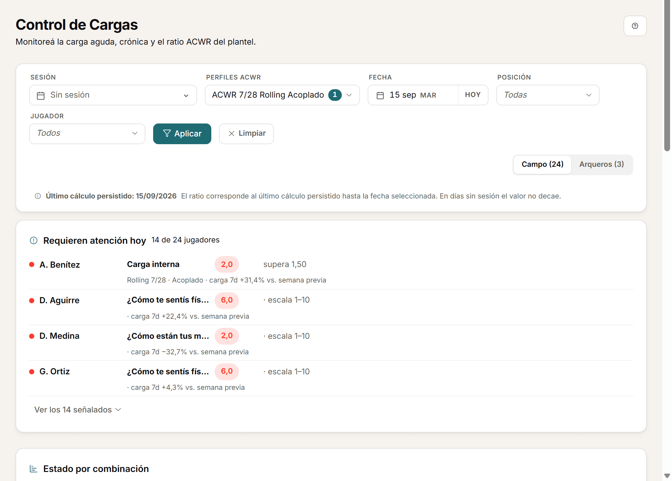Click the calendar icon in Sesión field
The height and width of the screenshot is (481, 672).
(x=41, y=96)
